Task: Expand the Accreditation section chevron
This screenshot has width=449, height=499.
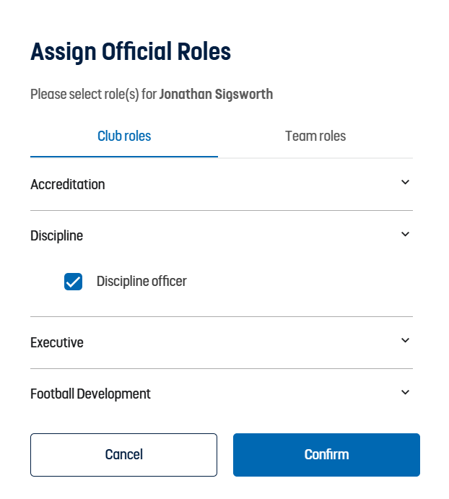Action: point(405,183)
